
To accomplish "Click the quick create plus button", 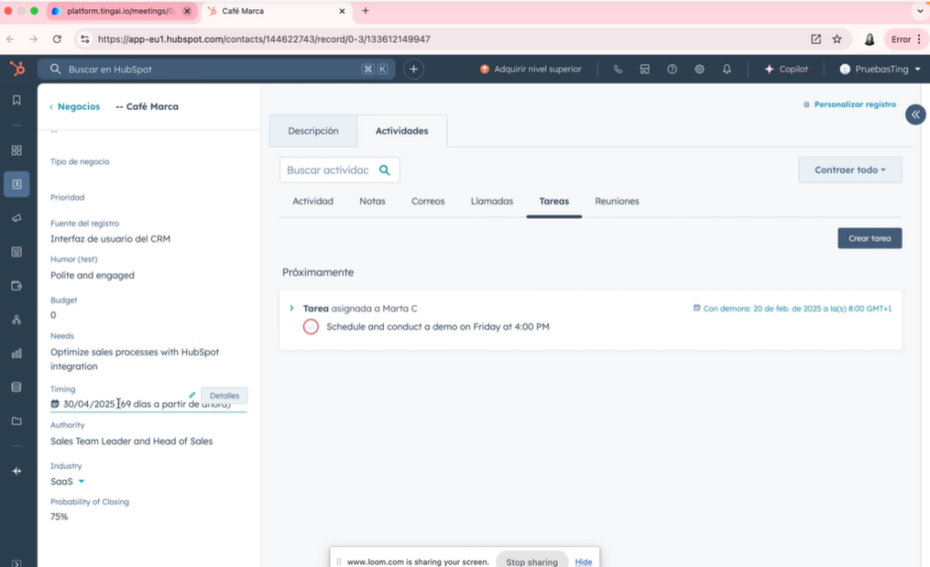I will (x=413, y=69).
